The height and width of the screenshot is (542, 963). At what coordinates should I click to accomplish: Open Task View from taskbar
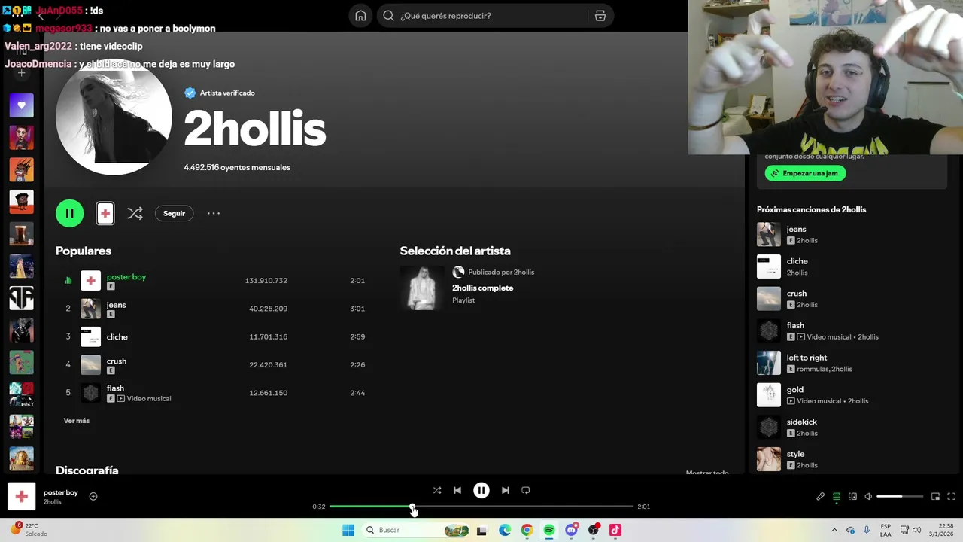point(481,530)
